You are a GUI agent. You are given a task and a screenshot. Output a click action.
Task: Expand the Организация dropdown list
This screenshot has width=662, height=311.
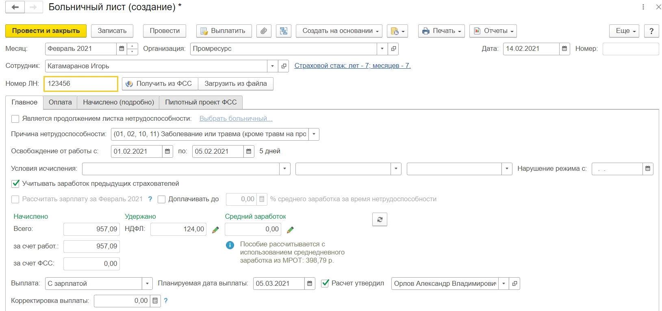point(382,49)
